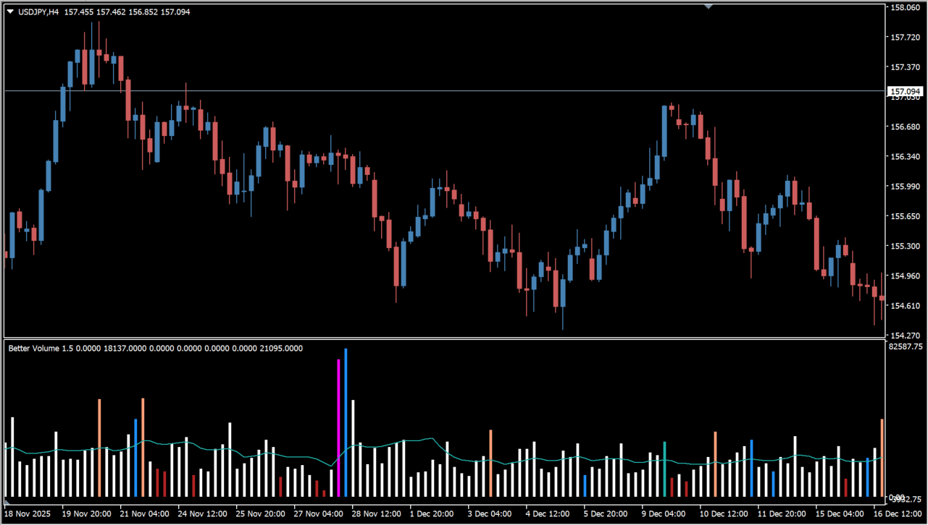Click the tallest blue volume bar

tap(346, 422)
